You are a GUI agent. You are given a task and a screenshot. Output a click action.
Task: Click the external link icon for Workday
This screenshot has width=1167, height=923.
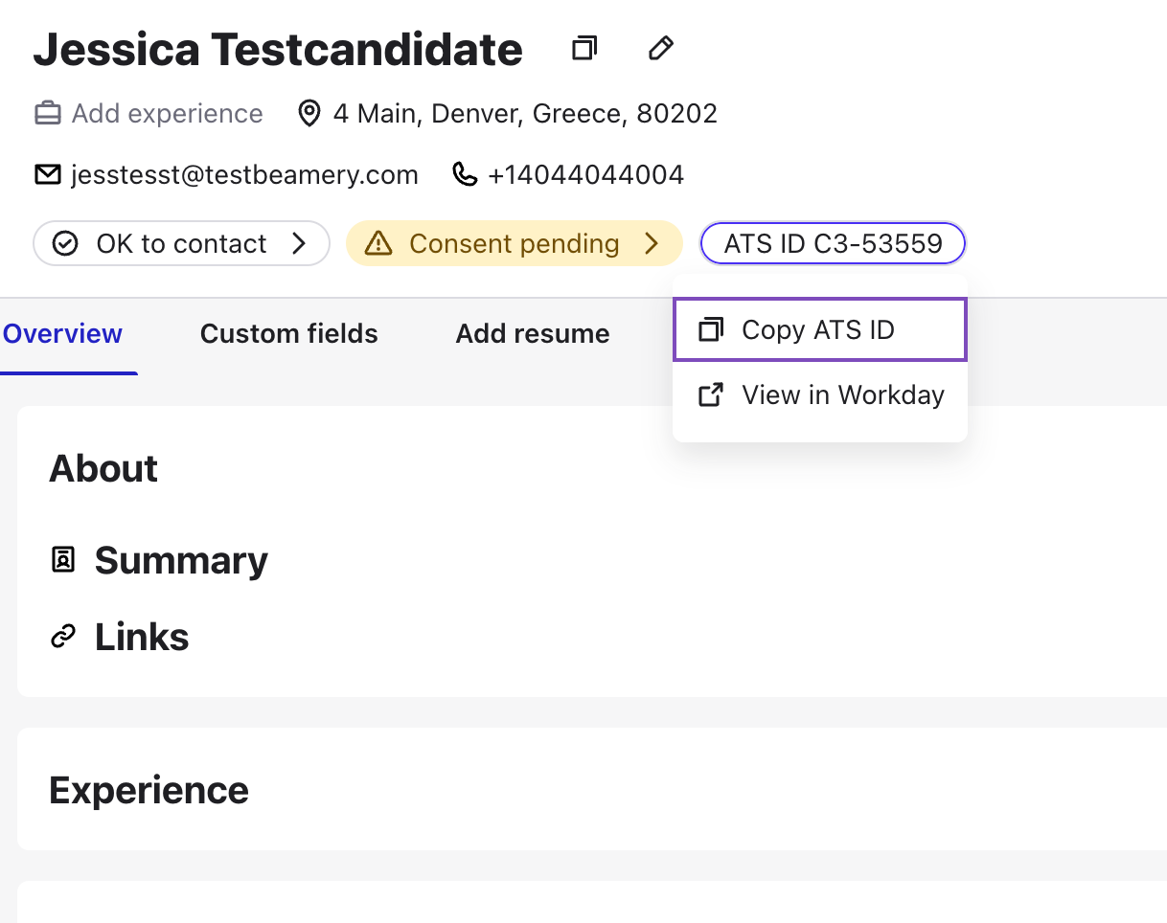point(710,394)
